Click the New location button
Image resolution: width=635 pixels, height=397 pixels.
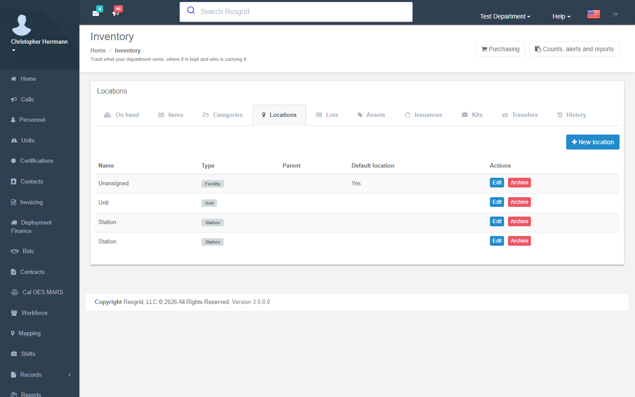(x=593, y=142)
